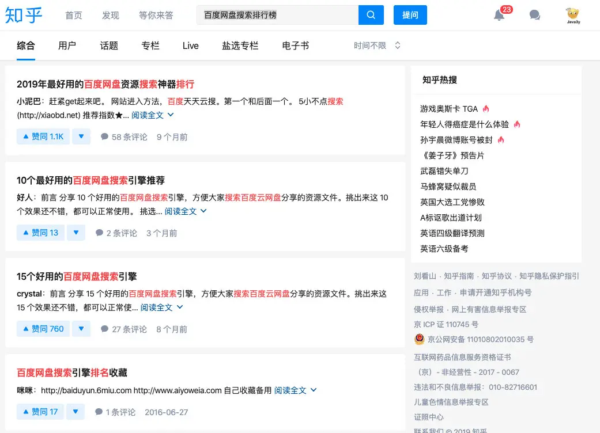The height and width of the screenshot is (433, 600).
Task: Switch to the 用户 tab
Action: click(x=67, y=44)
